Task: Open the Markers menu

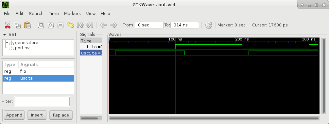Action: pyautogui.click(x=72, y=13)
